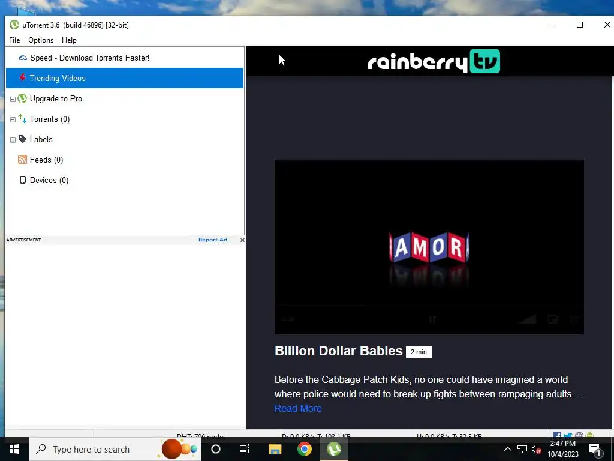Minimize the µTorrent window
The width and height of the screenshot is (614, 461).
click(x=553, y=25)
